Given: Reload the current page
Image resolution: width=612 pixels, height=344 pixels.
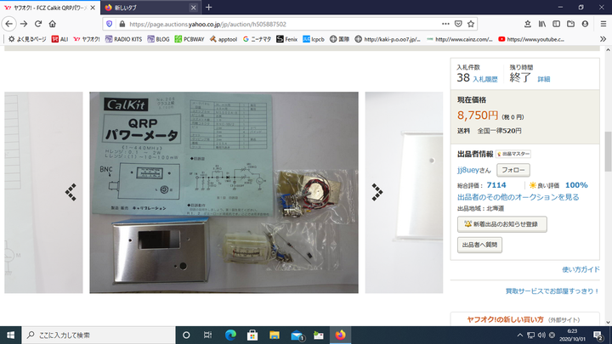Looking at the screenshot, I should tap(38, 24).
